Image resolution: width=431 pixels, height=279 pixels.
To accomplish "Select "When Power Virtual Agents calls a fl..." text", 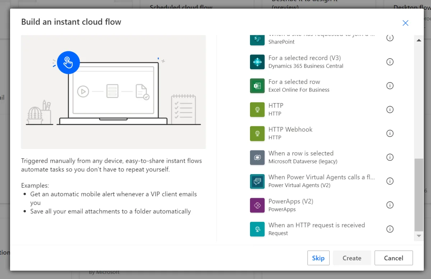I will (322, 177).
